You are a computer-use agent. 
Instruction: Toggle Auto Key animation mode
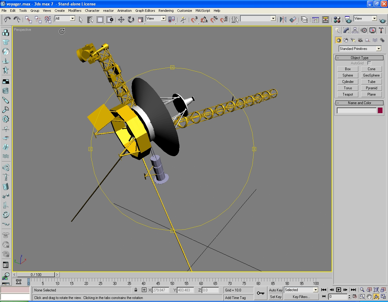(x=276, y=290)
